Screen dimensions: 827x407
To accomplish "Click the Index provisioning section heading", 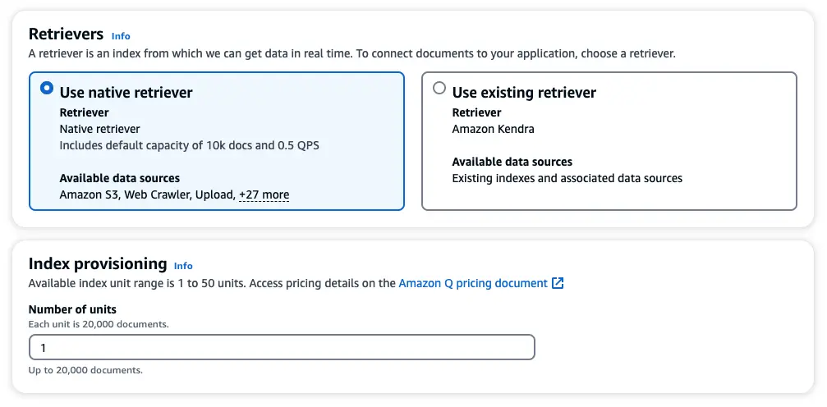I will pyautogui.click(x=98, y=263).
